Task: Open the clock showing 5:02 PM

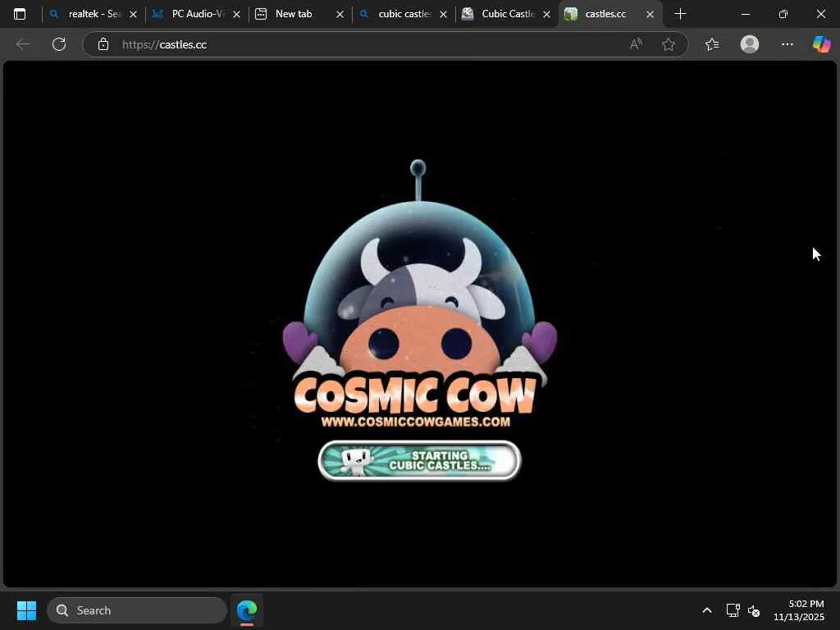Action: click(x=799, y=610)
